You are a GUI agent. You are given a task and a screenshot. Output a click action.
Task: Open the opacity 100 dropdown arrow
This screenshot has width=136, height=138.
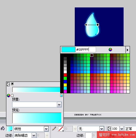pyautogui.click(x=122, y=129)
